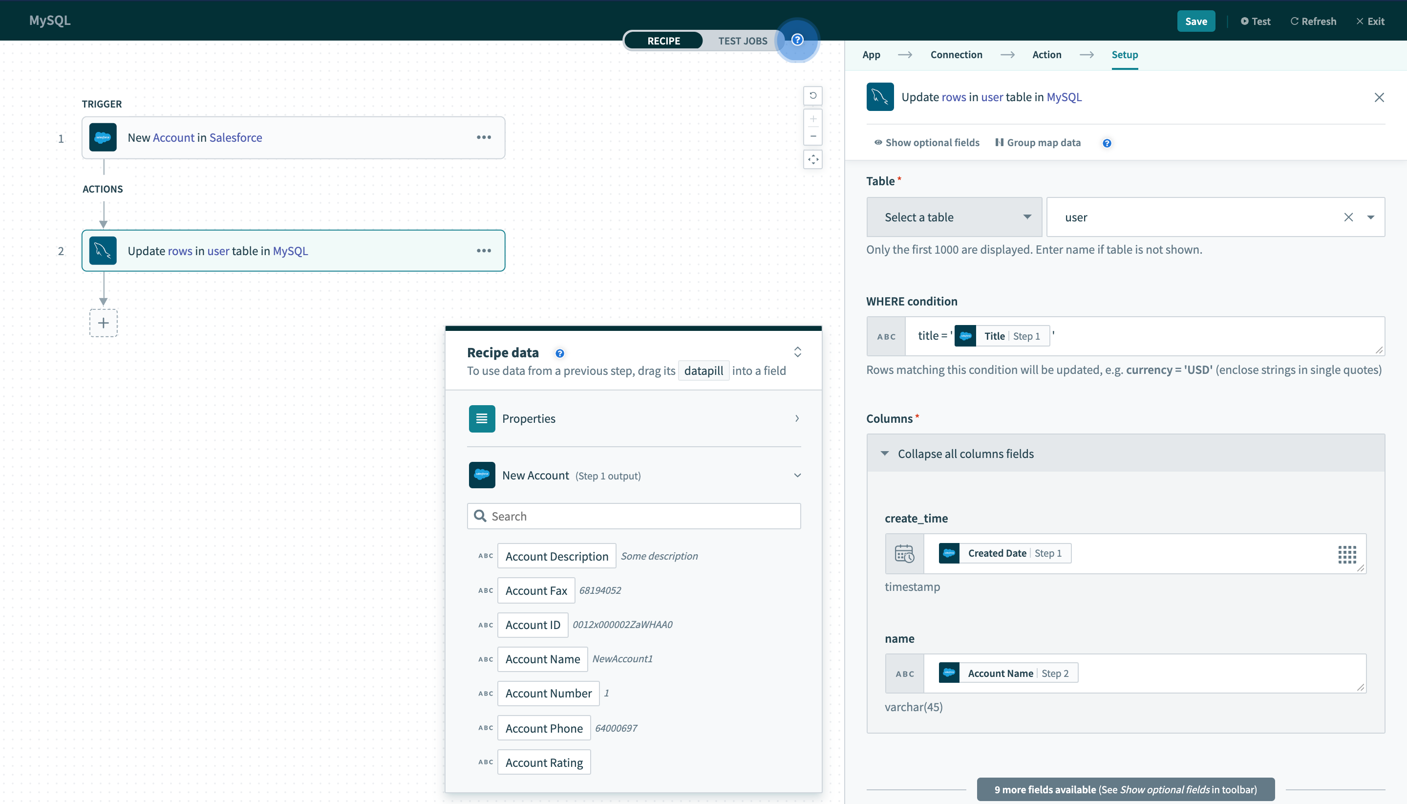Click the Setup tab in the right panel

click(1125, 54)
